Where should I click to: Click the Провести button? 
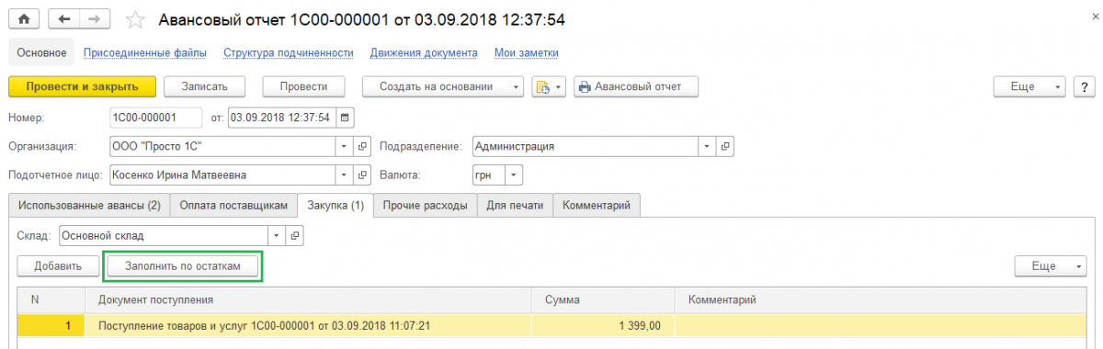(x=303, y=86)
